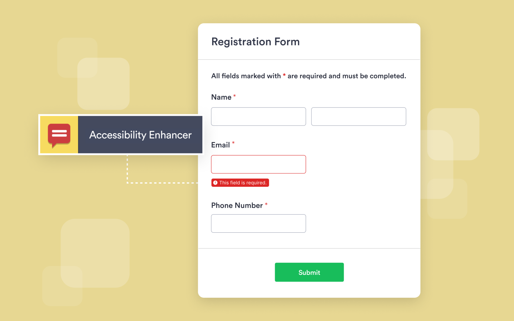Click the 'This field is required' error badge
The width and height of the screenshot is (514, 321).
point(240,183)
